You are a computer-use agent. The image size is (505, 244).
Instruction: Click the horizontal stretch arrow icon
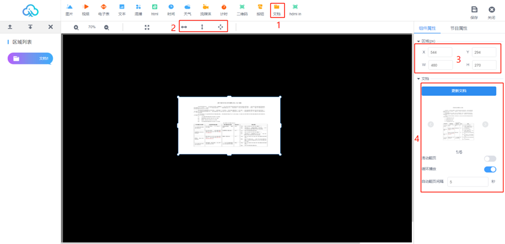(x=184, y=27)
